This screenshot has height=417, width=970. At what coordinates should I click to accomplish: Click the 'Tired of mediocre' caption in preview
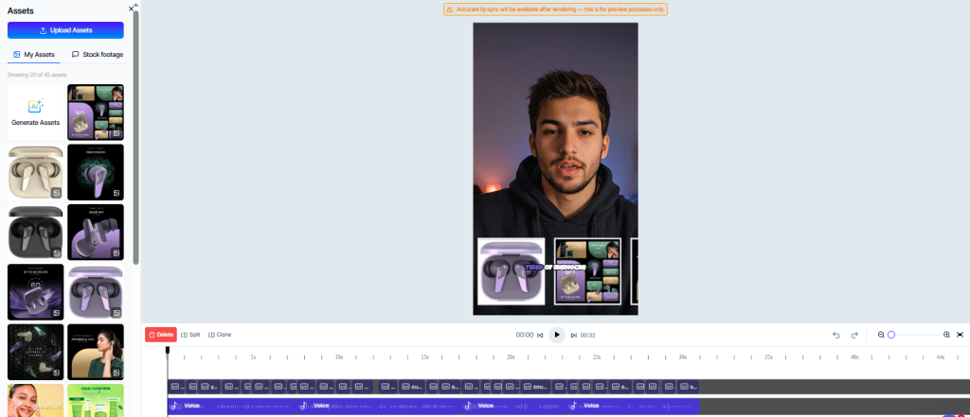pos(555,267)
